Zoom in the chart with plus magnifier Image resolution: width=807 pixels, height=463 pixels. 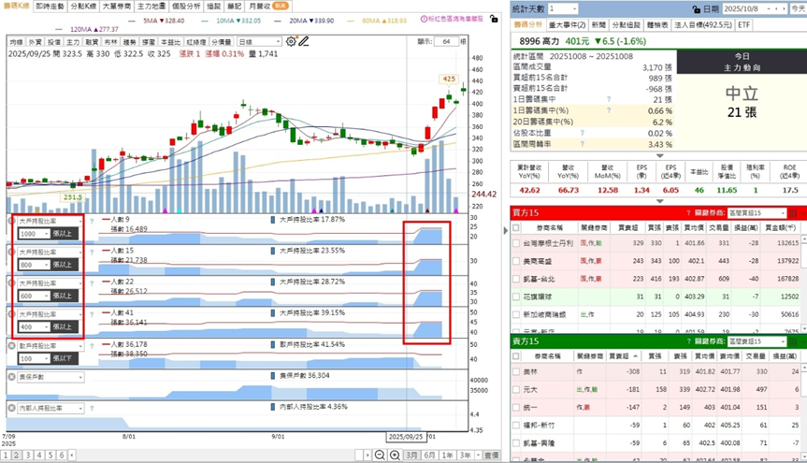395,455
